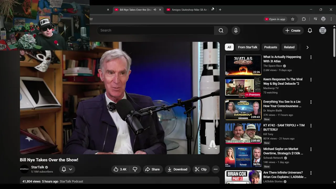
Task: Open the Seeing Reality video thumbnail
Action: pos(243,110)
